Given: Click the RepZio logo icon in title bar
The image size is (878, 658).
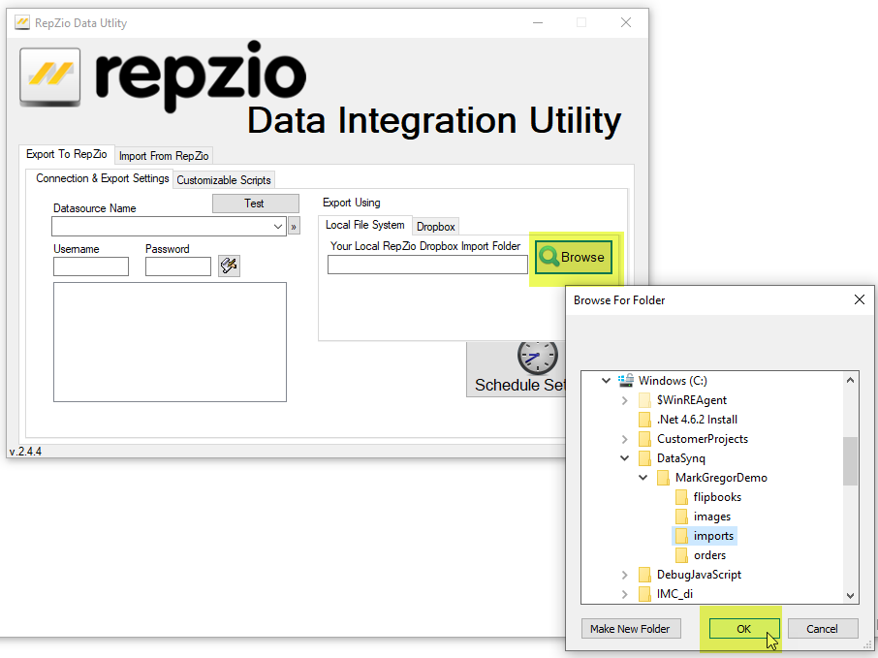Looking at the screenshot, I should (x=22, y=23).
